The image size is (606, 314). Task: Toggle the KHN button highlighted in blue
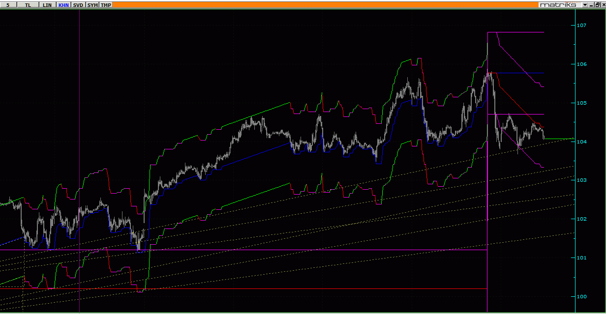(x=63, y=5)
